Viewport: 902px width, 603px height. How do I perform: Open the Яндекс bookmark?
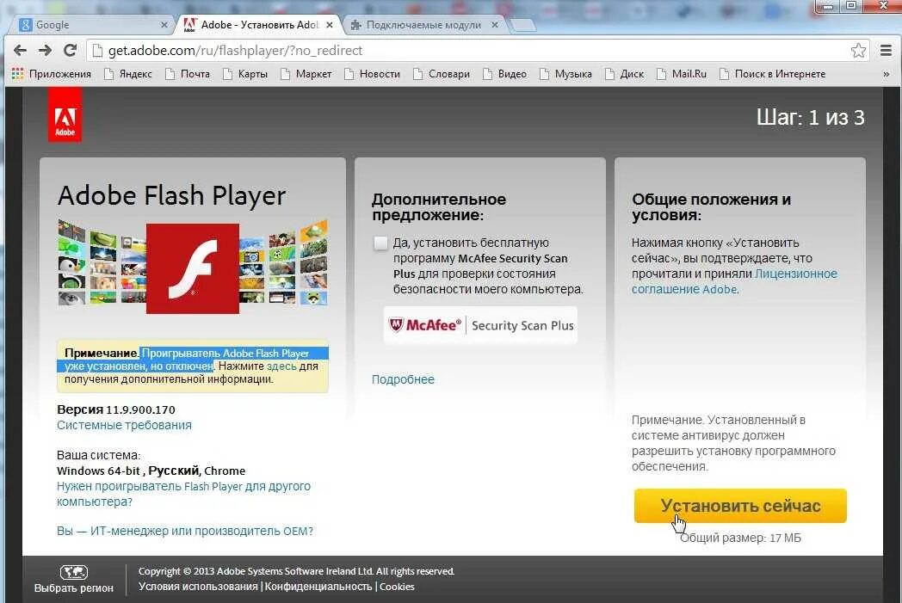click(128, 74)
